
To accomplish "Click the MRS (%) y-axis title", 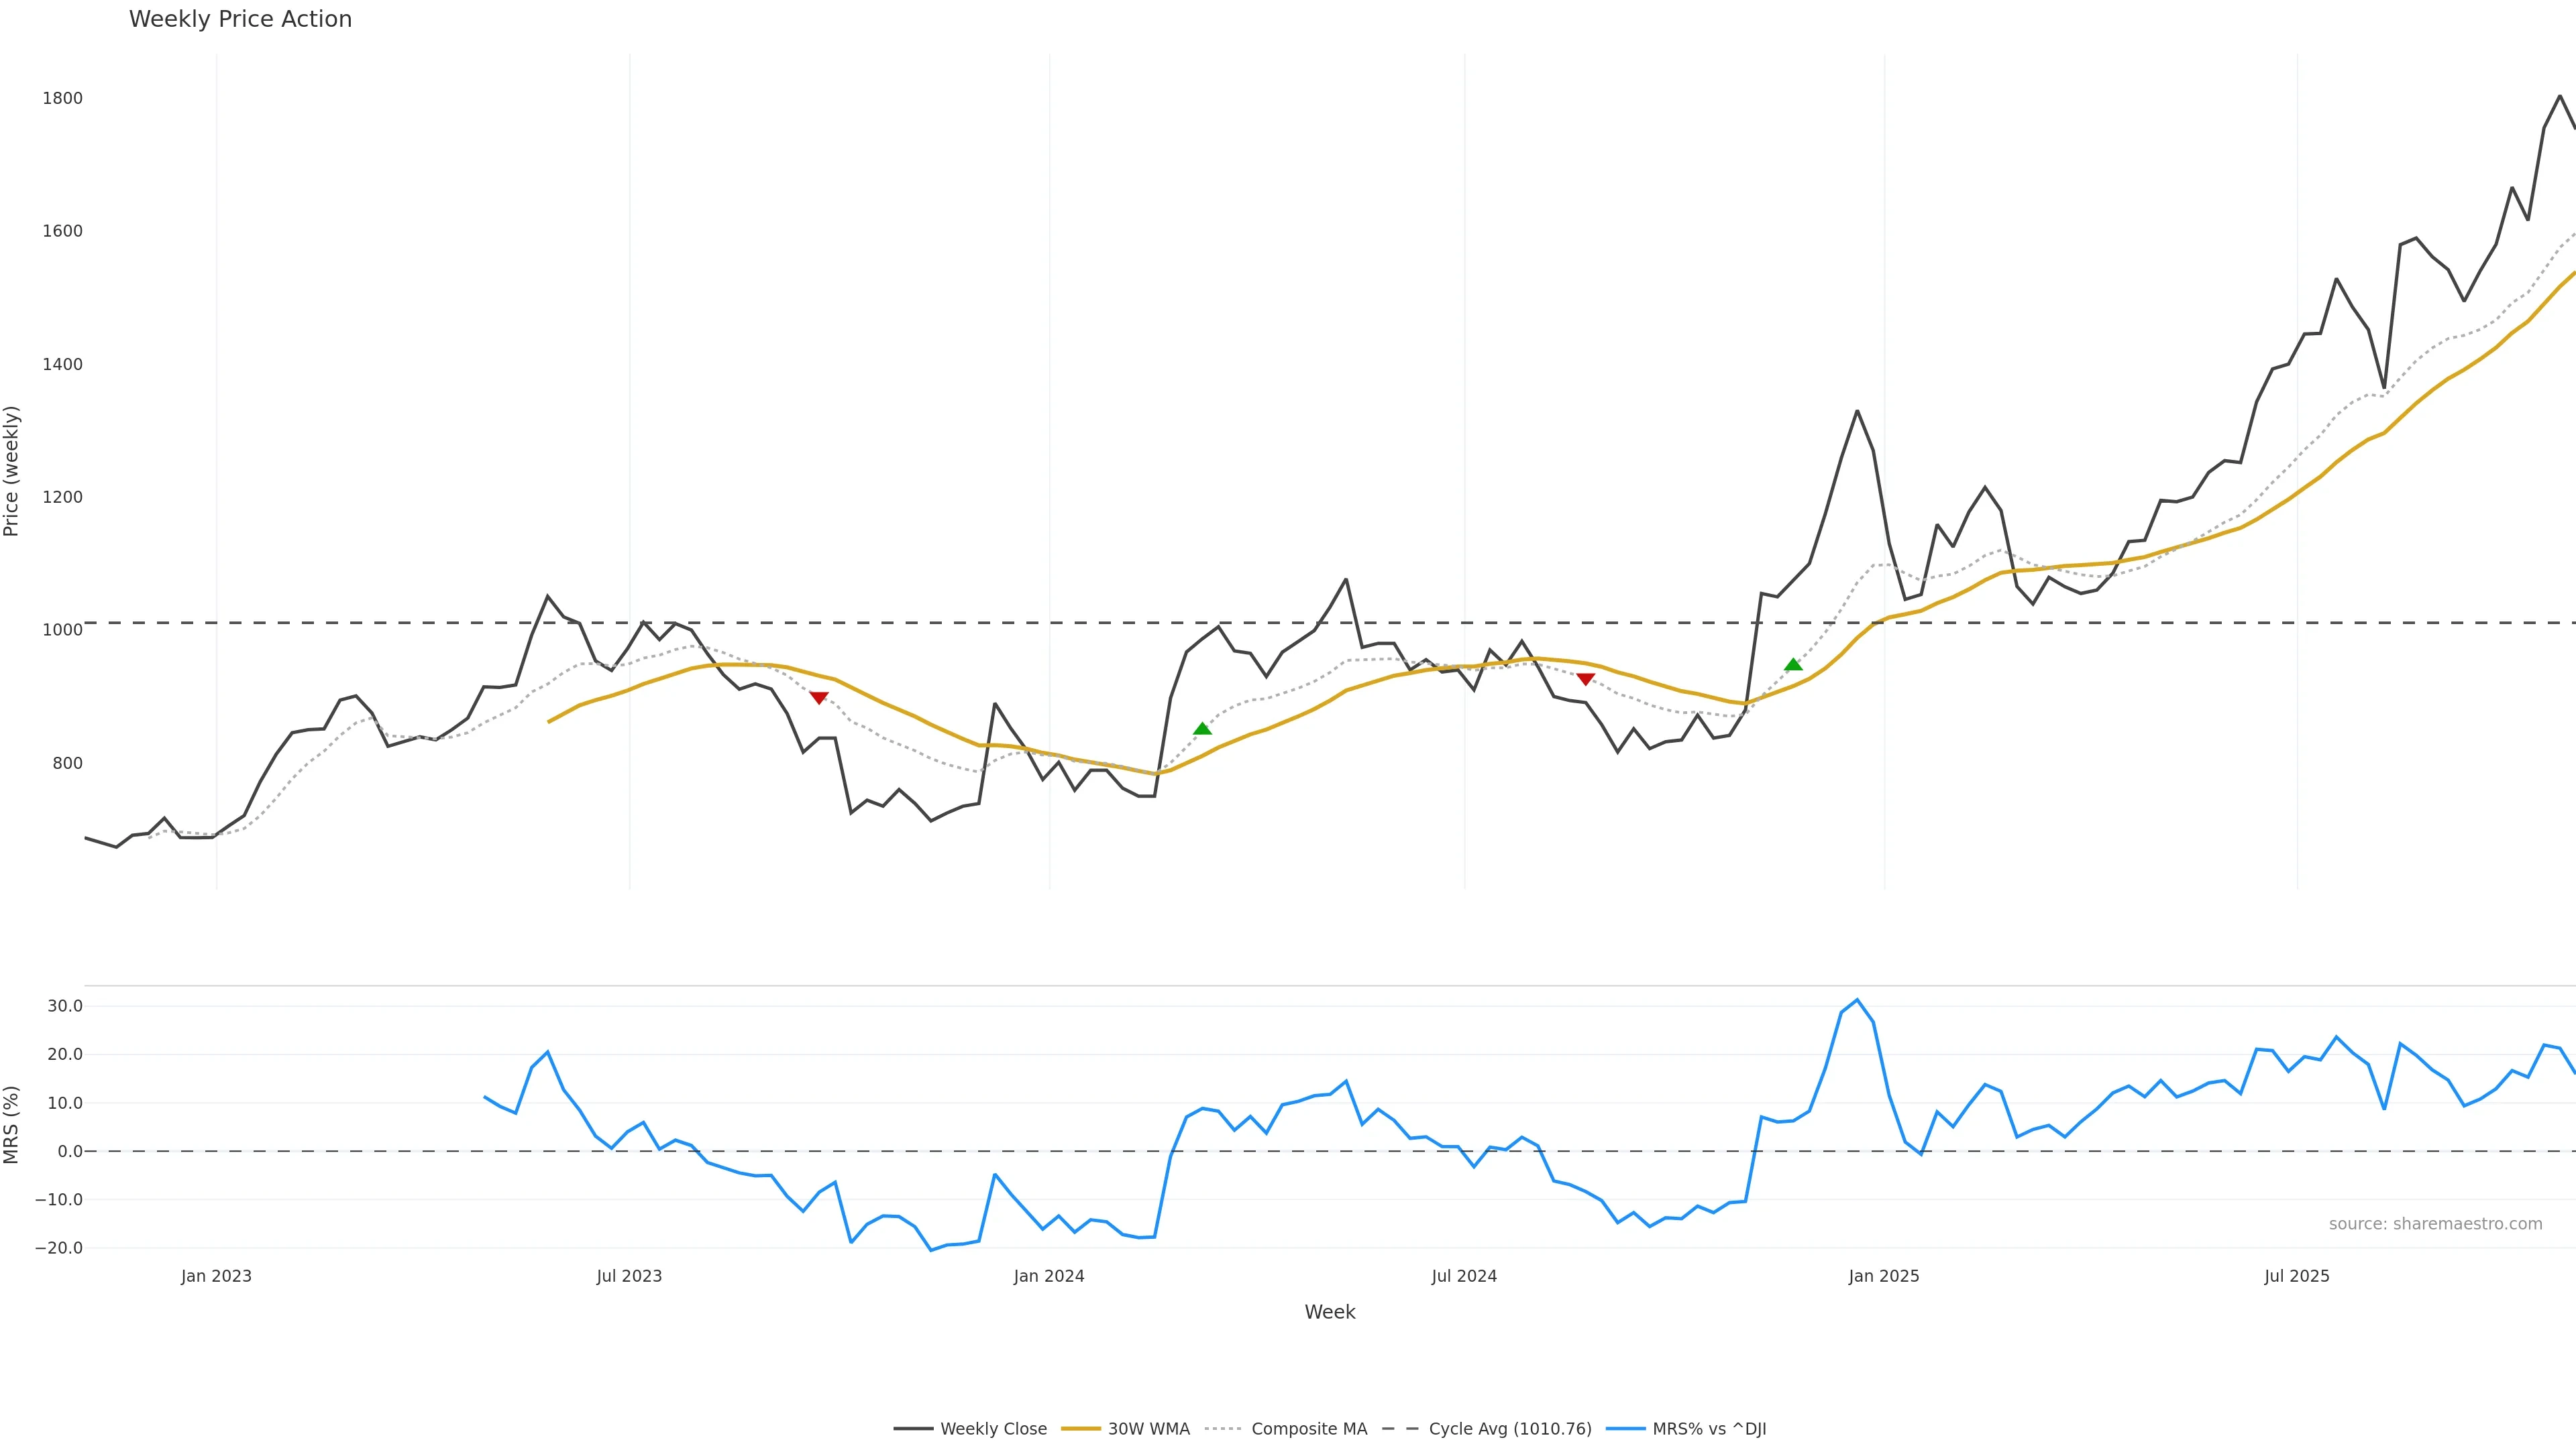I will (x=12, y=1124).
